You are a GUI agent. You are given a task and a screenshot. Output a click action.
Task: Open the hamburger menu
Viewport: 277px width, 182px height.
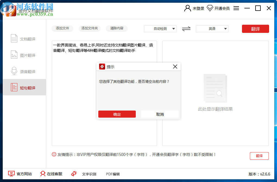click(x=236, y=8)
